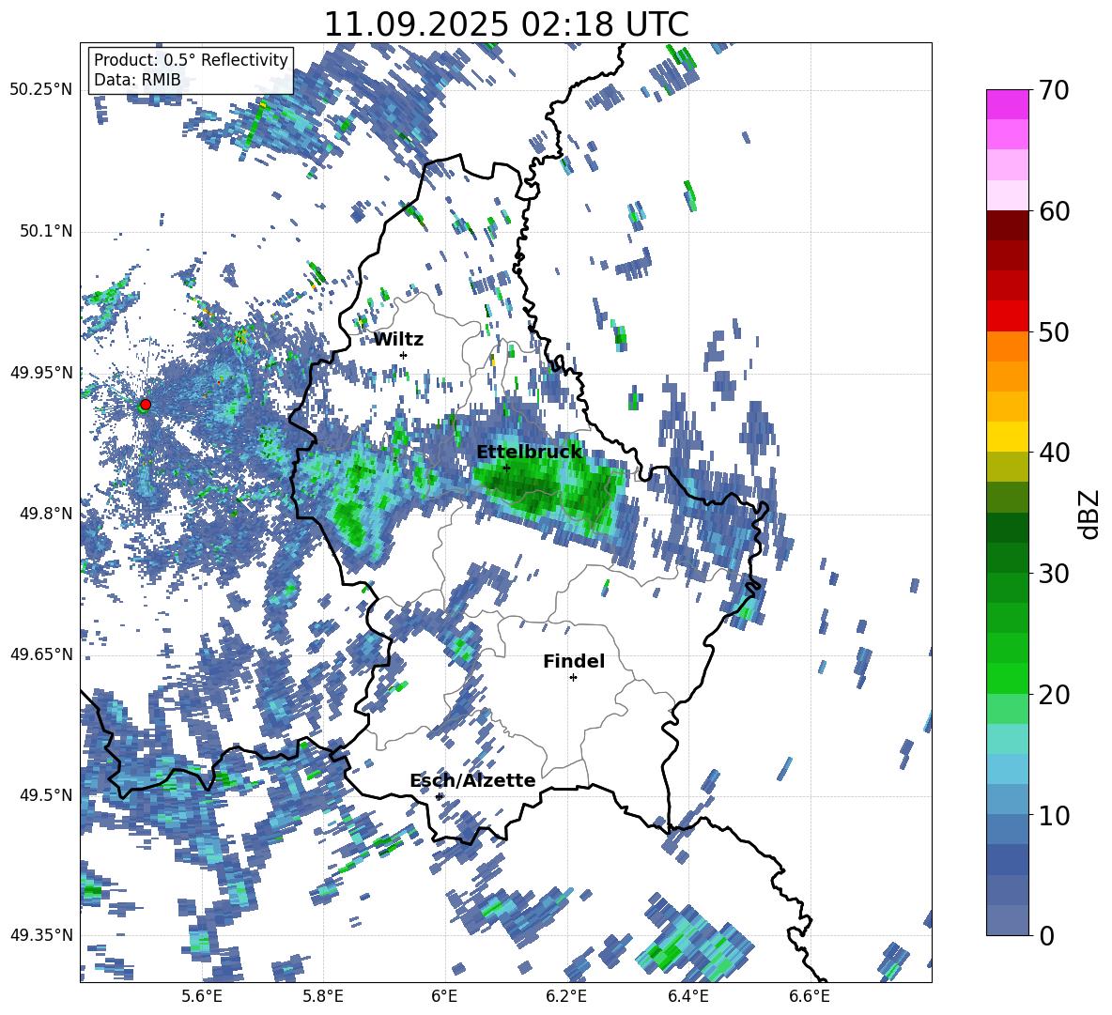
Task: Click the Data: RMIB text
Action: (137, 80)
